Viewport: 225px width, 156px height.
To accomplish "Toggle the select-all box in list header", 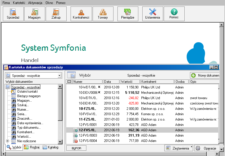I will point(69,82).
